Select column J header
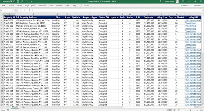 (x=148, y=14)
